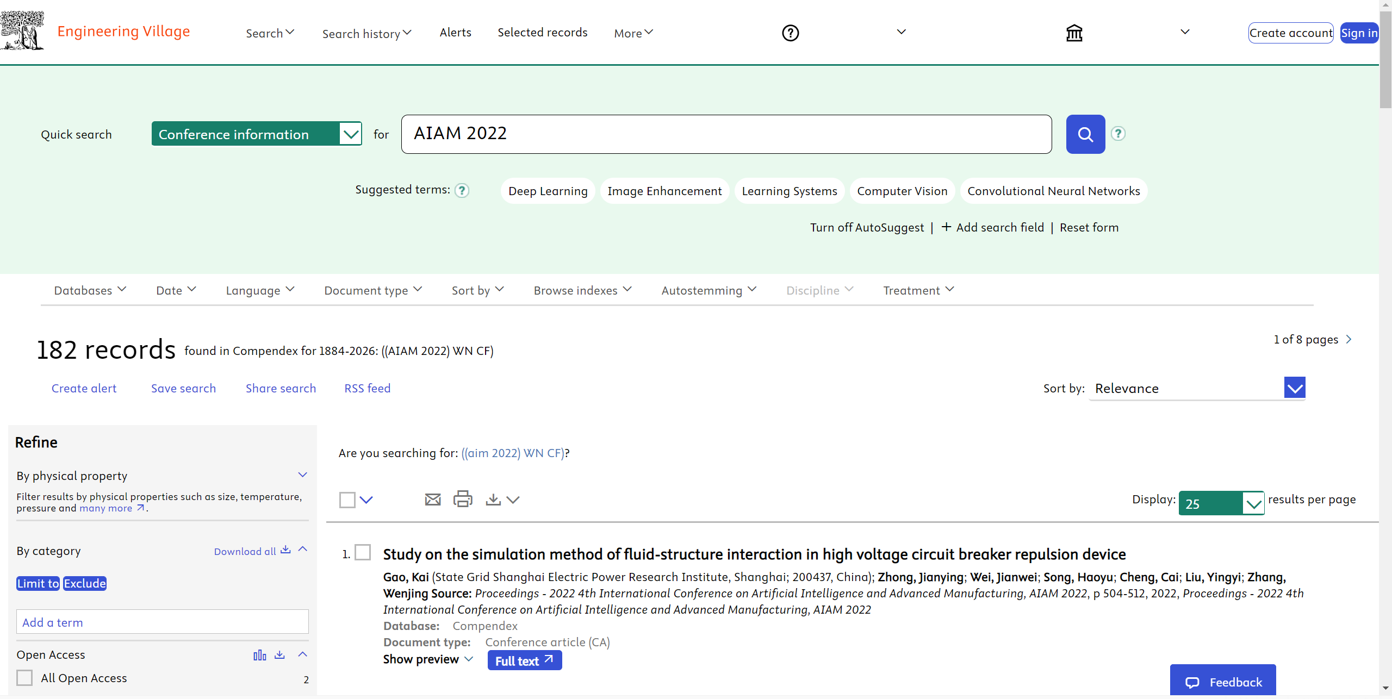This screenshot has width=1392, height=699.
Task: Email selected records using the envelope icon
Action: (433, 500)
